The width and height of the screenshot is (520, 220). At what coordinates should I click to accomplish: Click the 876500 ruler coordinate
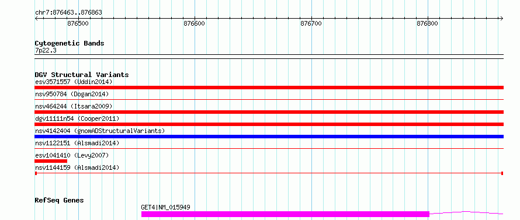click(x=78, y=23)
